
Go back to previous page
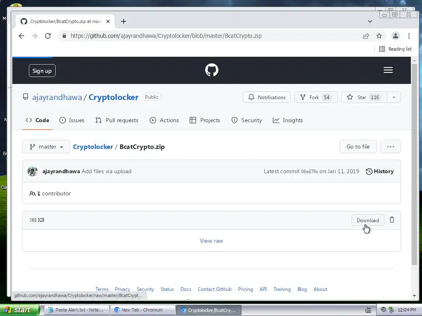coord(21,36)
